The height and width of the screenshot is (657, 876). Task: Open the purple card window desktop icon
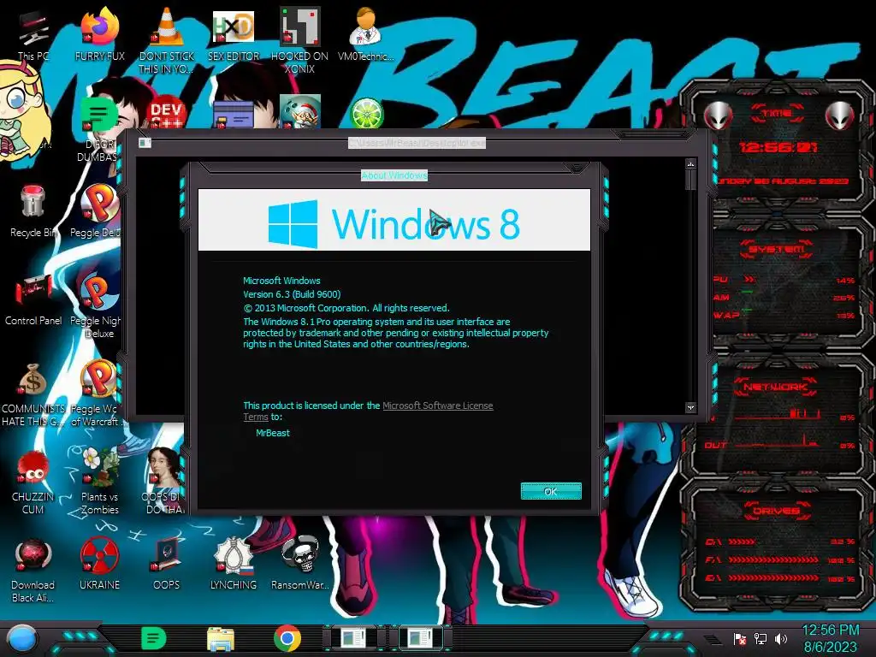(x=234, y=114)
